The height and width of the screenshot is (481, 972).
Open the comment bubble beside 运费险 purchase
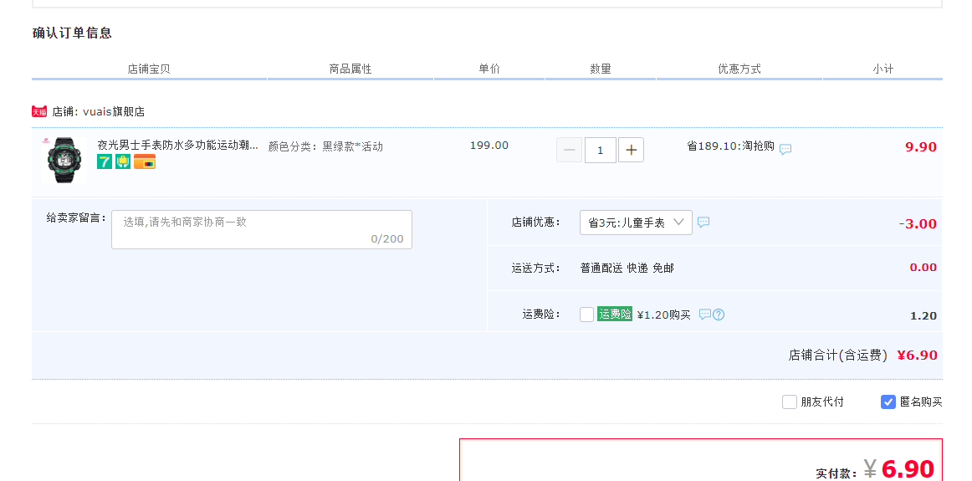[x=705, y=315]
